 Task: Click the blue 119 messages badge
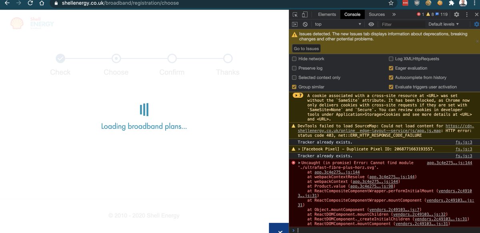point(442,14)
